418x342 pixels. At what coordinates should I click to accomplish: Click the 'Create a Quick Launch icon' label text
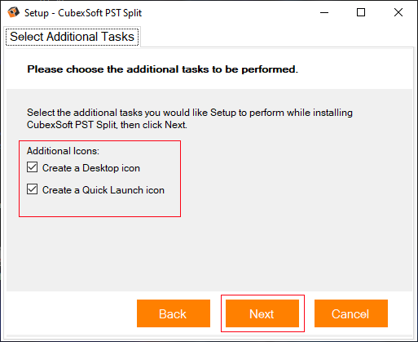pyautogui.click(x=103, y=190)
